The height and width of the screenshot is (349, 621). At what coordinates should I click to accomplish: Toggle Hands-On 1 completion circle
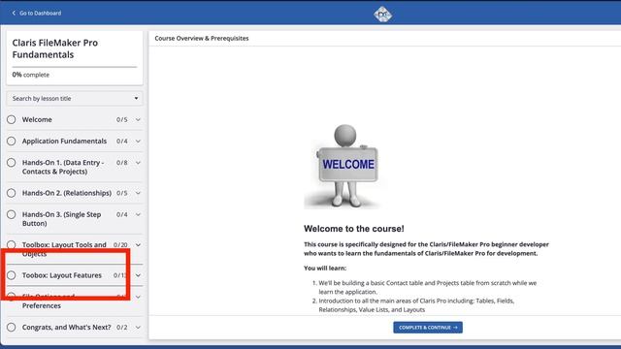tap(11, 163)
